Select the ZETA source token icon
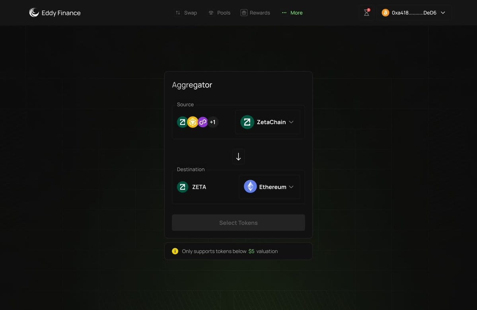This screenshot has height=310, width=477. pyautogui.click(x=182, y=122)
